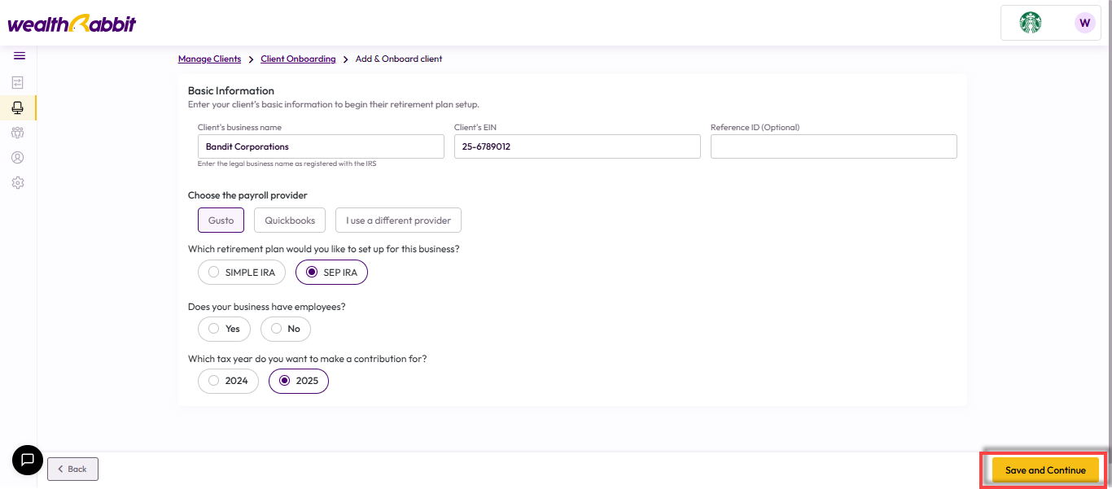This screenshot has height=489, width=1112.
Task: Click the Back button
Action: [72, 469]
